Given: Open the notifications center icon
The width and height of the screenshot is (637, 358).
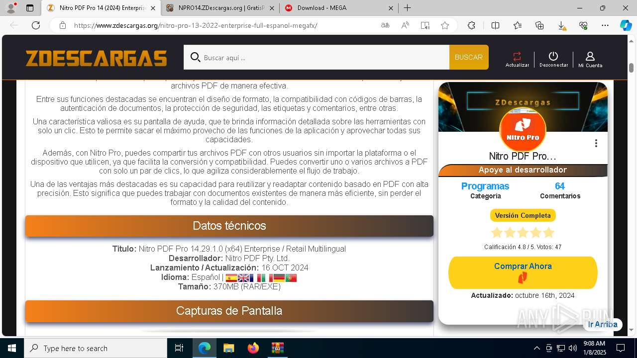Looking at the screenshot, I should [621, 348].
